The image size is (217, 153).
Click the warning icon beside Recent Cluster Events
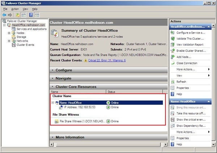click(x=86, y=61)
